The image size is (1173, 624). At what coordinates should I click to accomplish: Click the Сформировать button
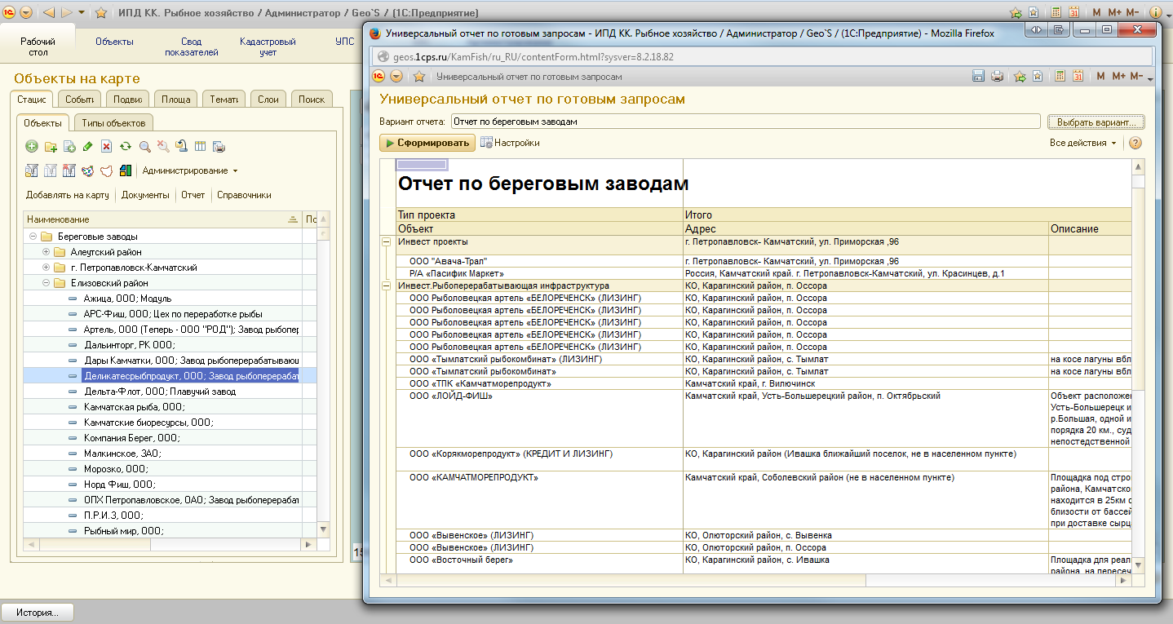[427, 143]
